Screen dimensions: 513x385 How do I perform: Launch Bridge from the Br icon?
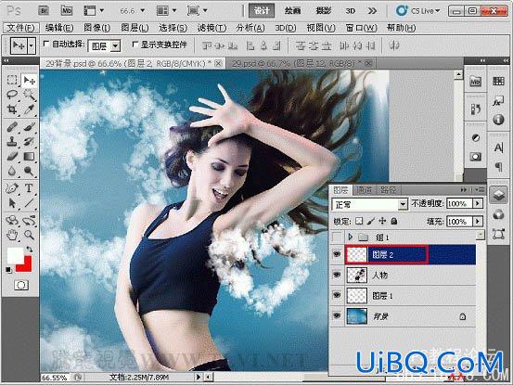coord(44,11)
